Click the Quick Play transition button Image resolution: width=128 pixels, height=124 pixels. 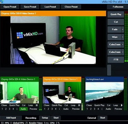click(x=116, y=14)
